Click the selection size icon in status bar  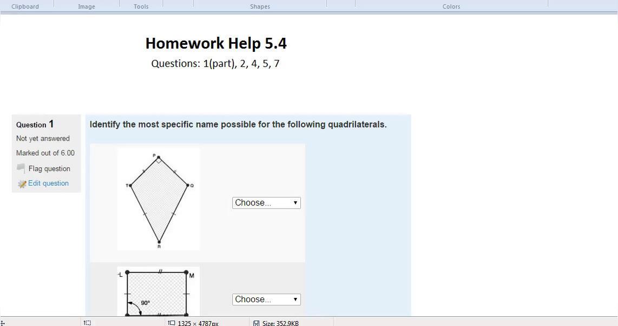[87, 323]
